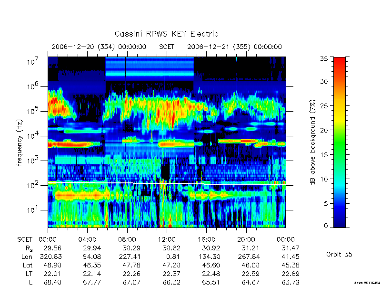381x285 pixels.
Task: Click the colorbar green middle region
Action: click(x=340, y=143)
